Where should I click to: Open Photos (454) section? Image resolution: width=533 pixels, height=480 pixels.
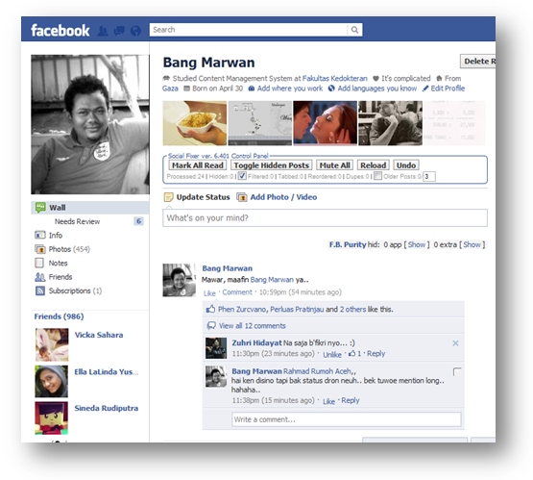pyautogui.click(x=69, y=249)
